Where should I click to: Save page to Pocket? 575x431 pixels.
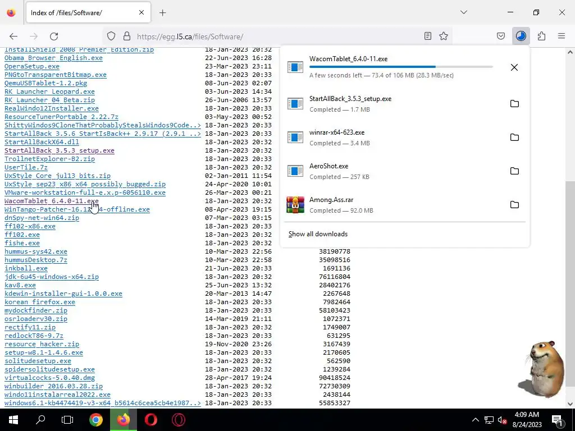point(501,36)
